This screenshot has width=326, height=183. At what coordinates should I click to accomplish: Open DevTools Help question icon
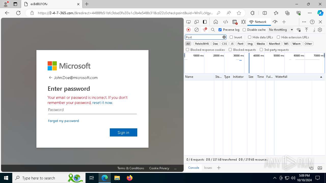[x=312, y=22]
